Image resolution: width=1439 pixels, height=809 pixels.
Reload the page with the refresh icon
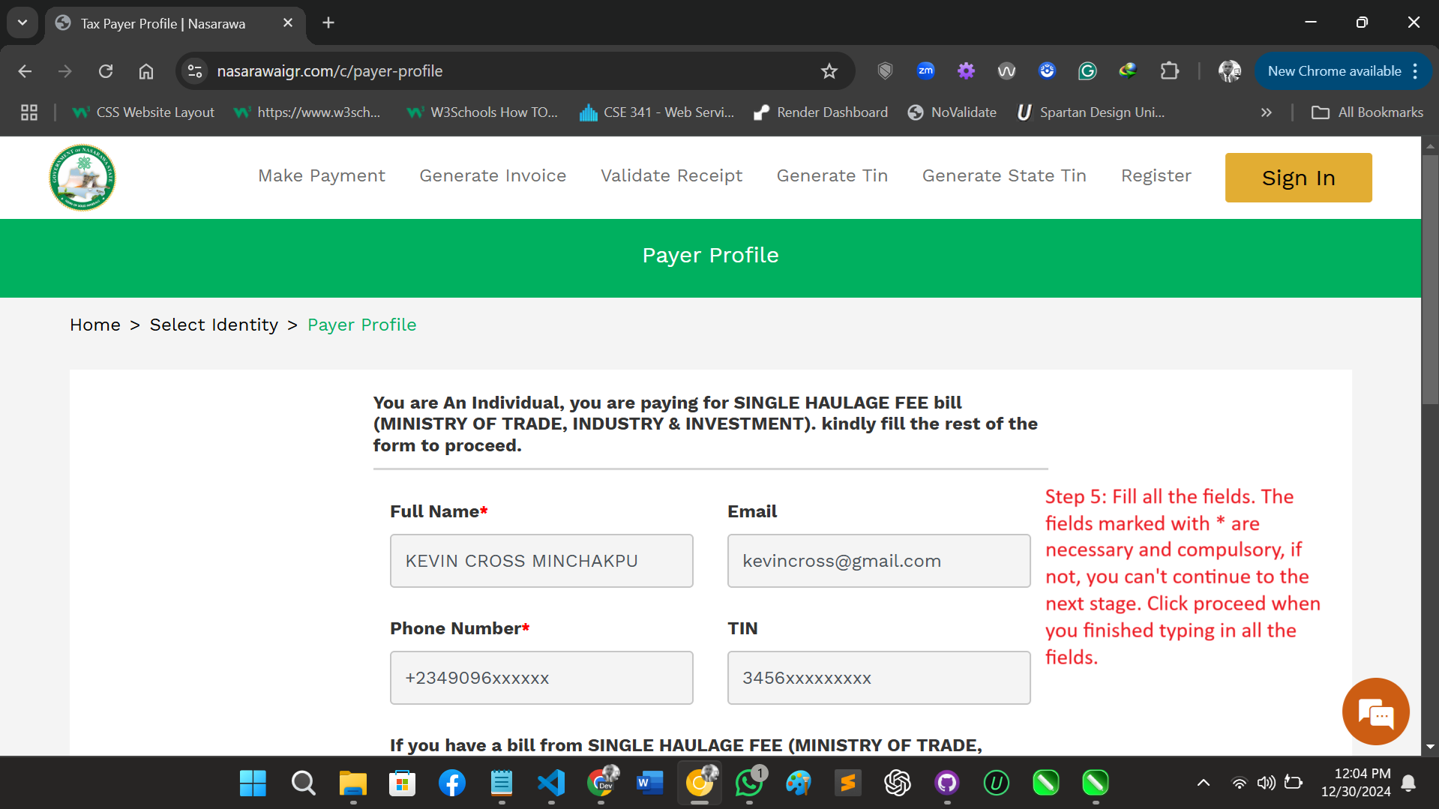click(106, 71)
